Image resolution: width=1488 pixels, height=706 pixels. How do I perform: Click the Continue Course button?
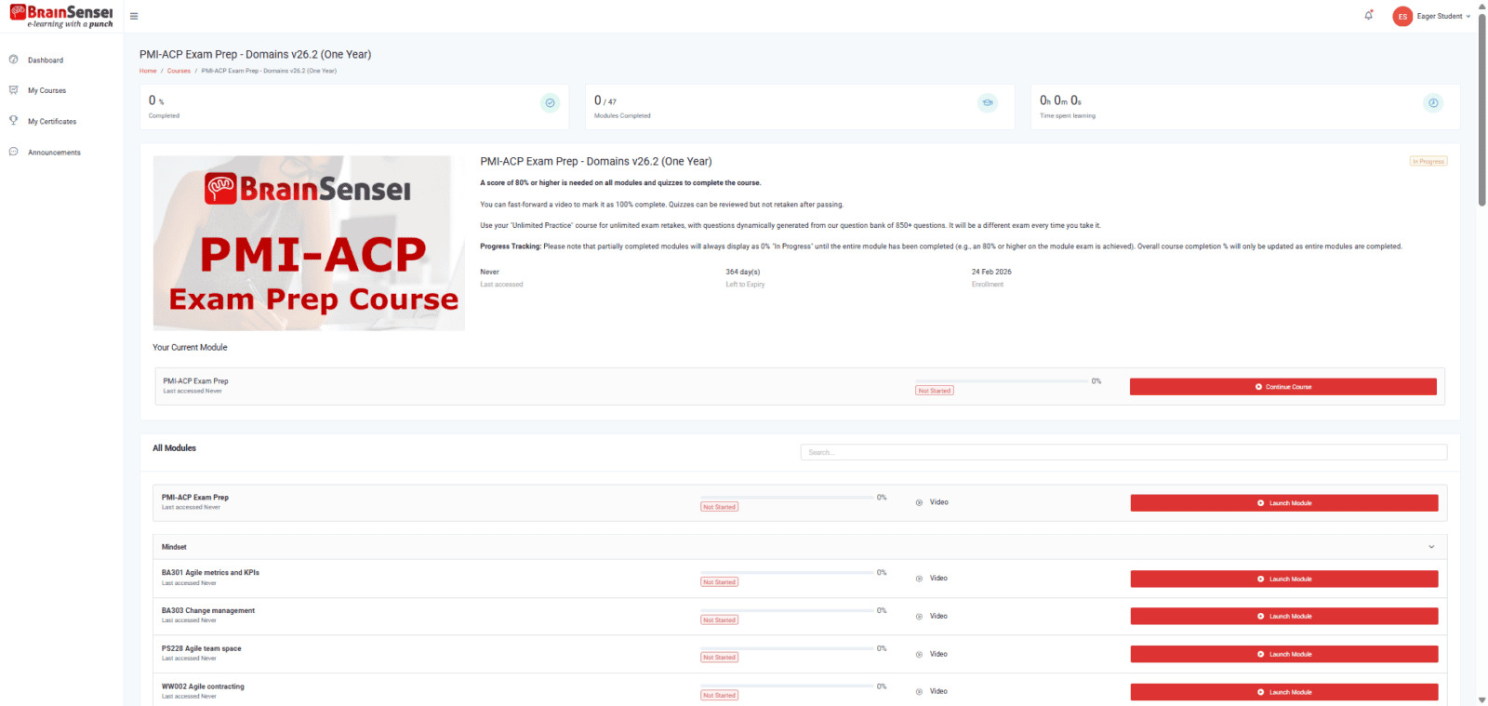pos(1282,387)
